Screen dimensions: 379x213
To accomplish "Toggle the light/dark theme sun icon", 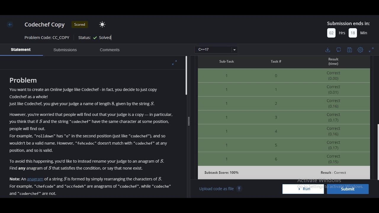I will click(x=102, y=25).
